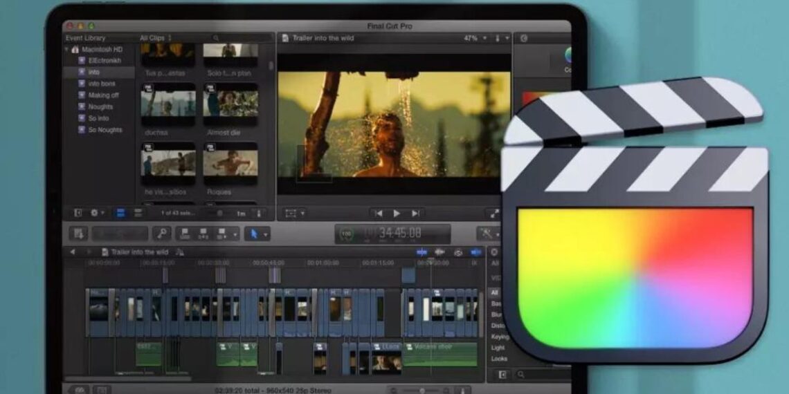Click the effects search field
Screen dimensions: 789x394
[543, 375]
